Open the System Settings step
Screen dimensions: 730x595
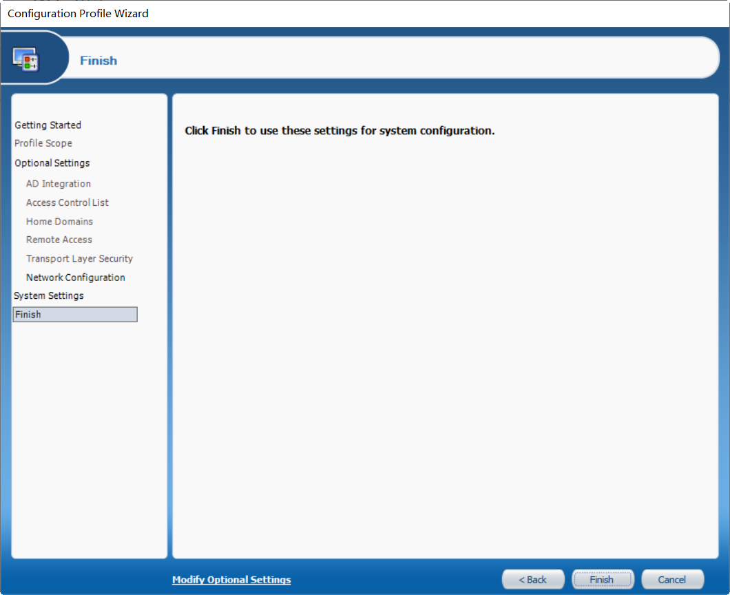[x=49, y=296]
